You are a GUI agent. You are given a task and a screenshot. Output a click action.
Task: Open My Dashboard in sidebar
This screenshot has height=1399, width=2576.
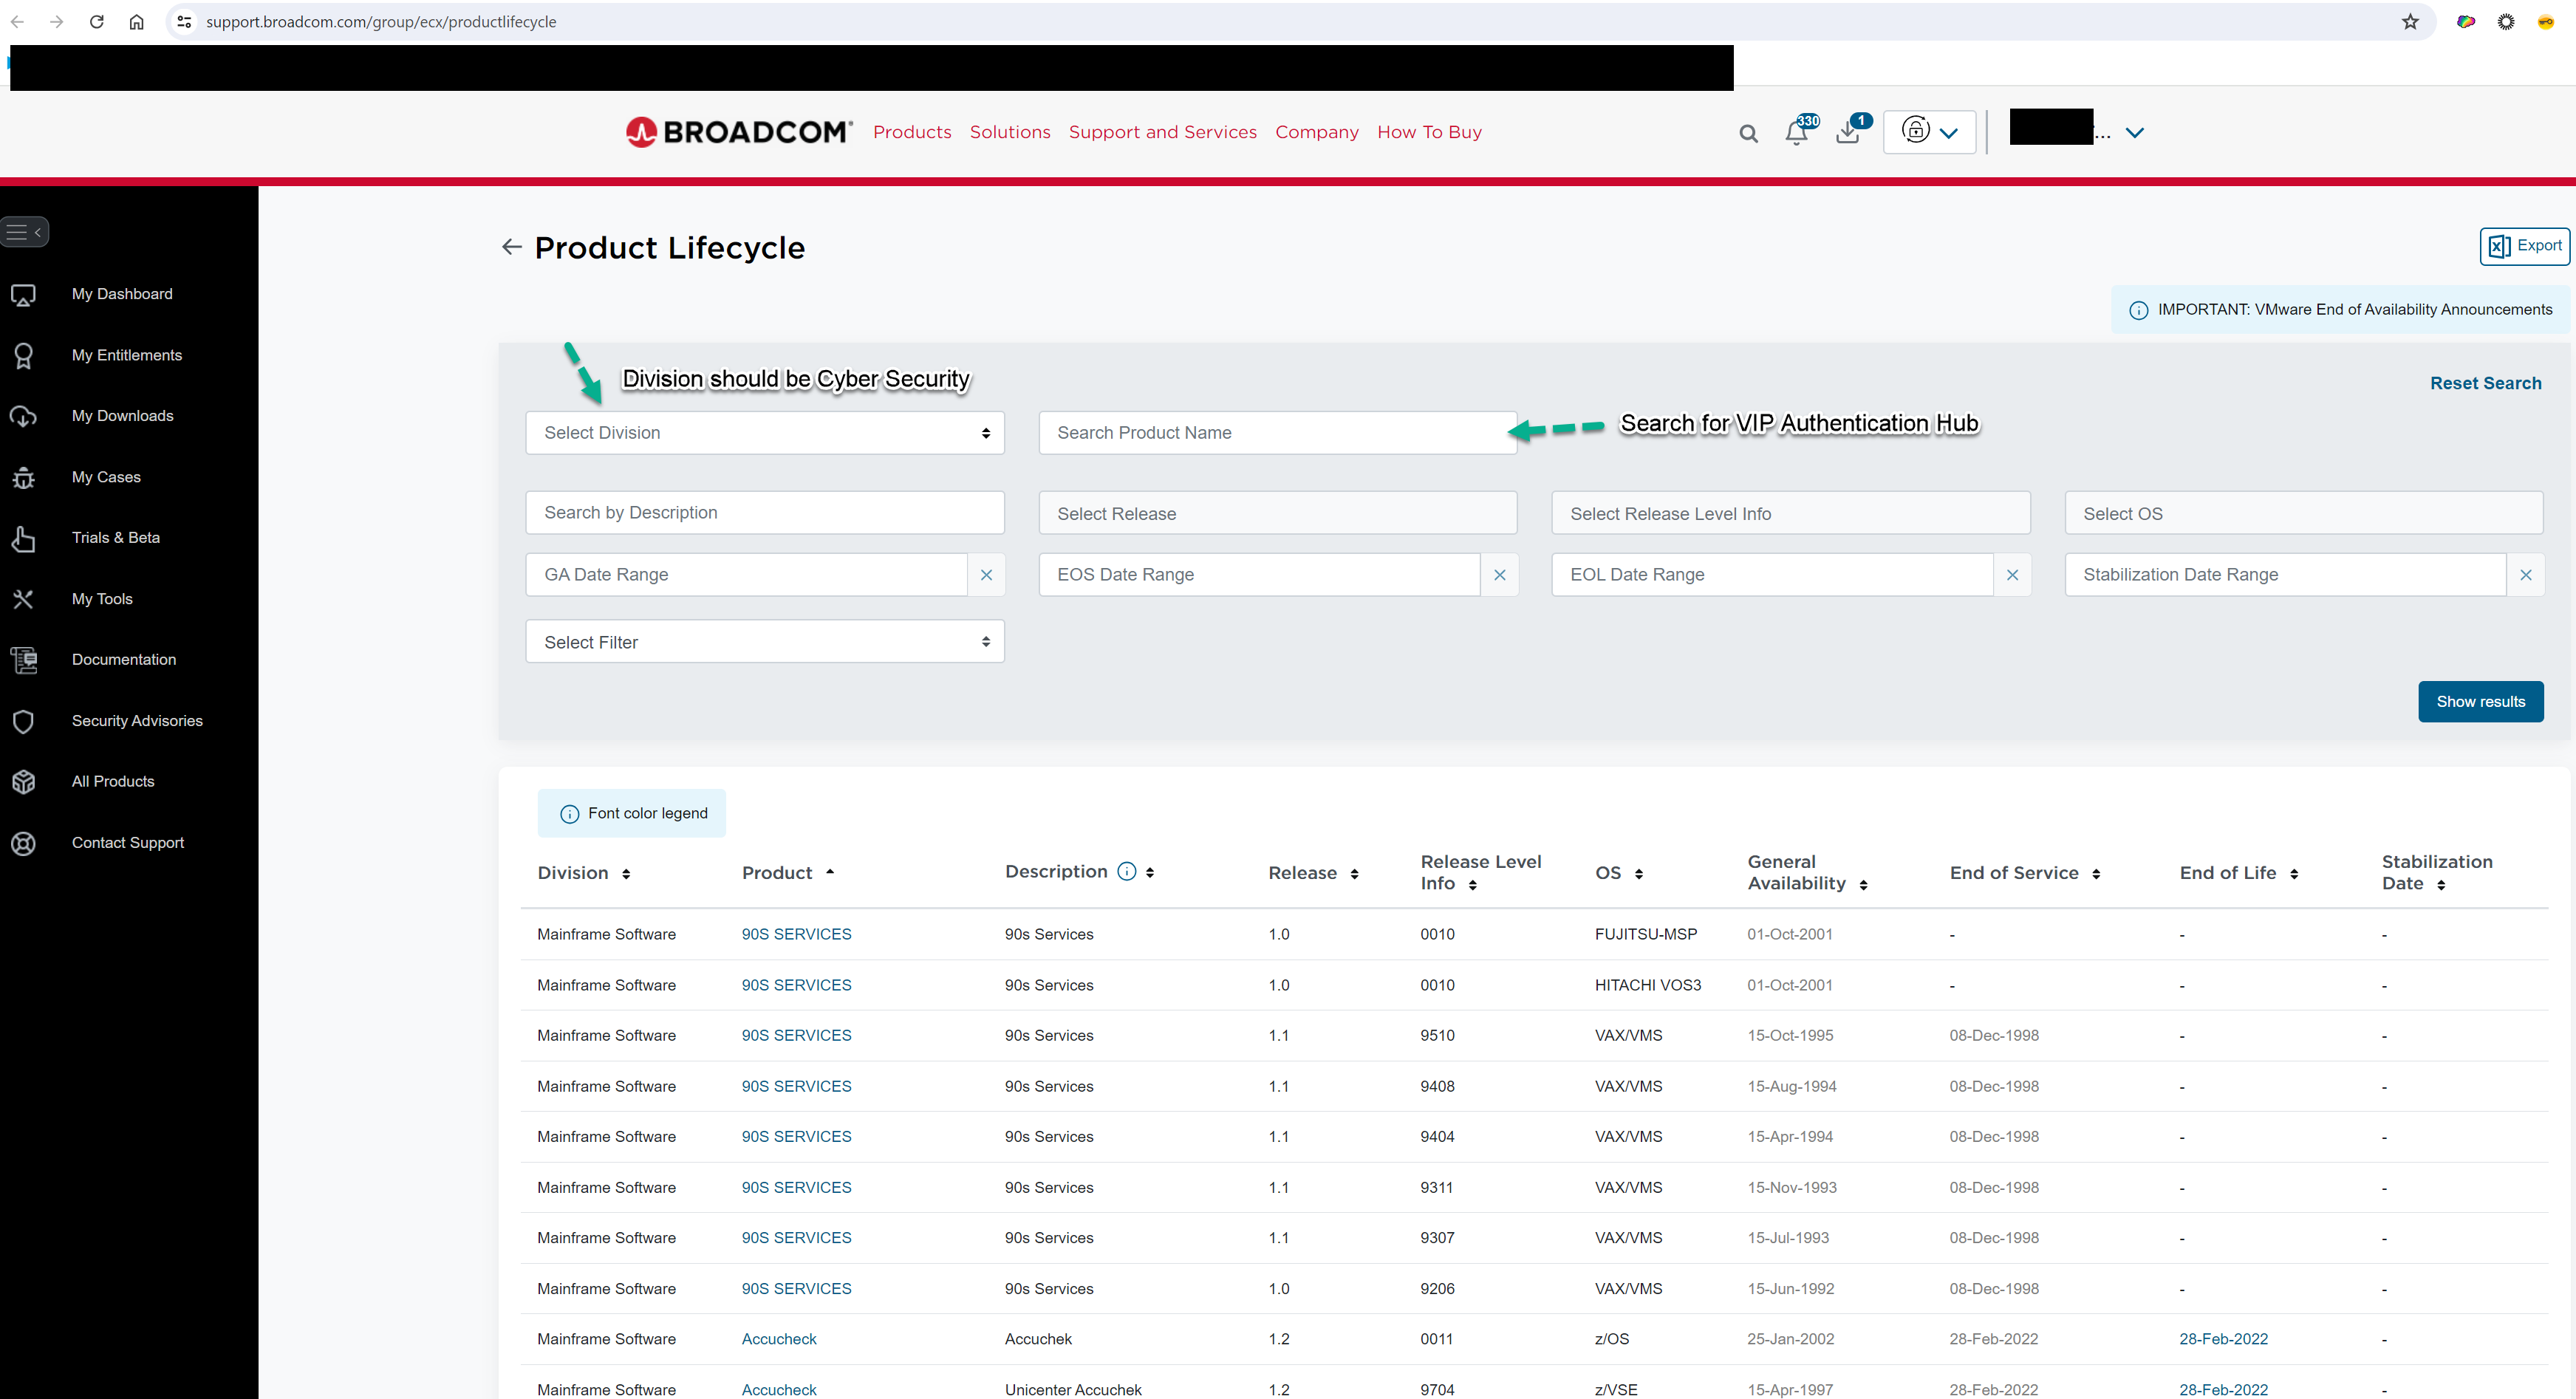coord(122,294)
